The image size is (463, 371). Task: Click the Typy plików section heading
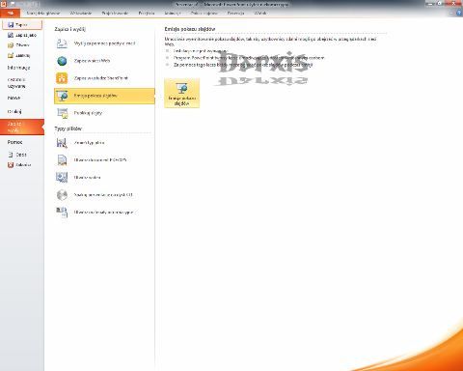pos(68,128)
